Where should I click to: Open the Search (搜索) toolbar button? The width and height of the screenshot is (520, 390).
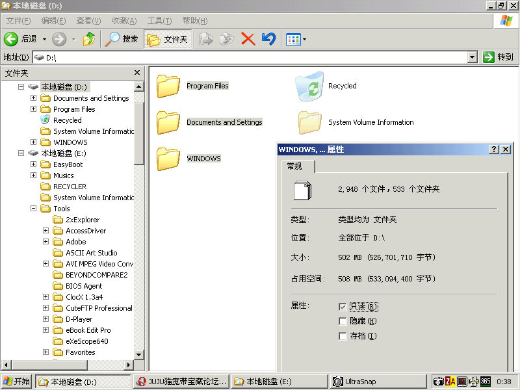pos(122,39)
